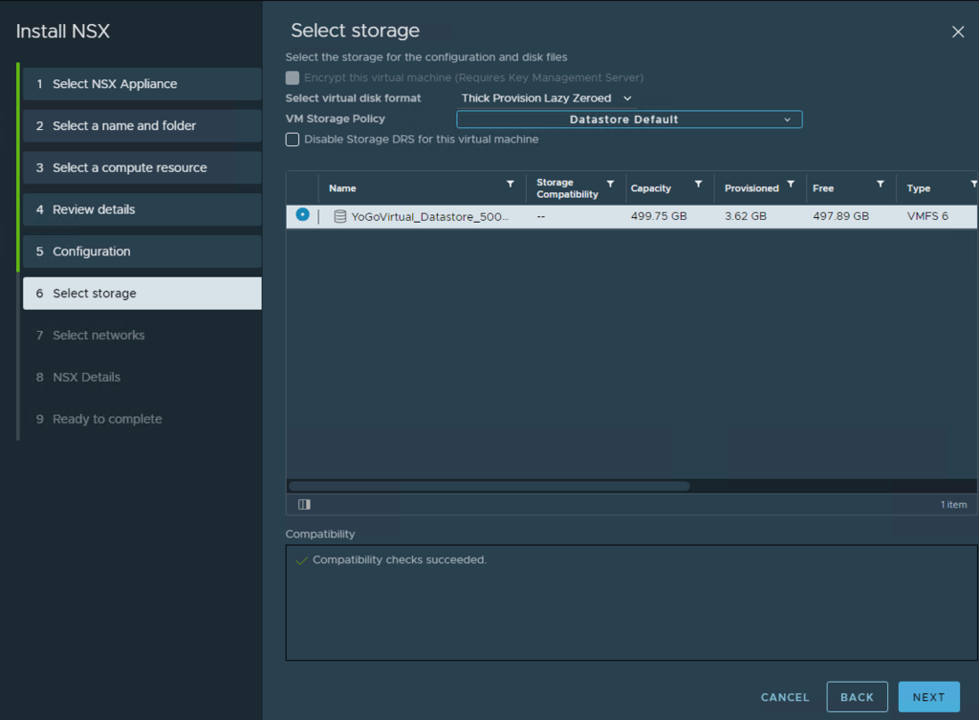Open the Type column filter

(973, 184)
